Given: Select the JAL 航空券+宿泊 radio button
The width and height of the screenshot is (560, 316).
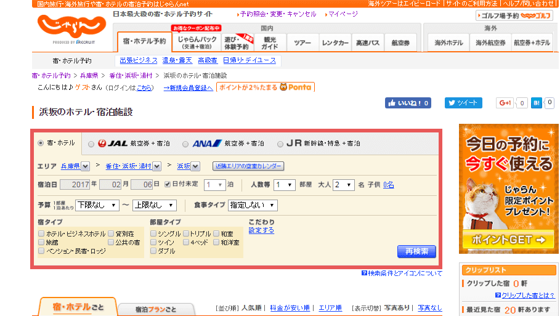Looking at the screenshot, I should [91, 144].
